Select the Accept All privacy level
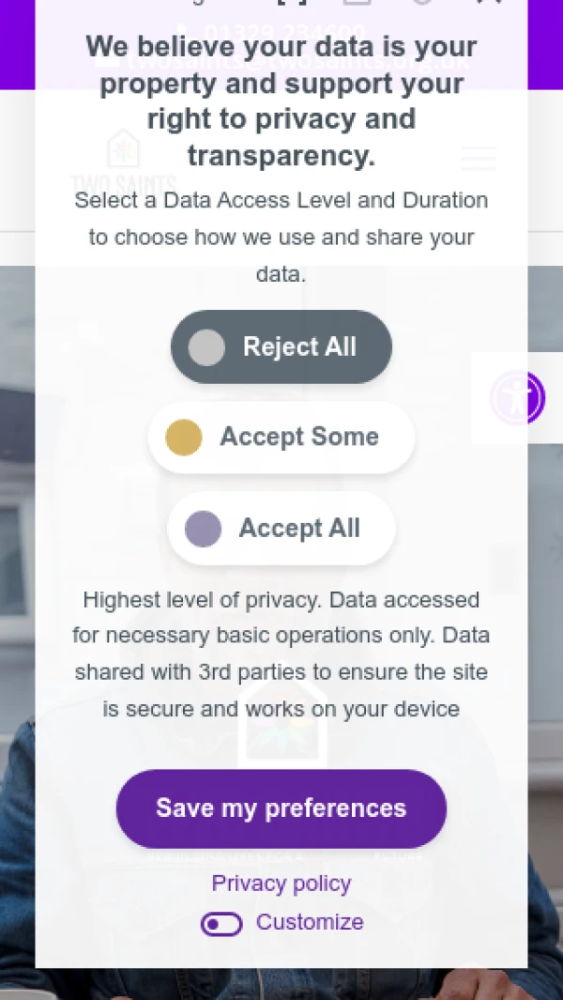This screenshot has width=563, height=1000. (281, 528)
